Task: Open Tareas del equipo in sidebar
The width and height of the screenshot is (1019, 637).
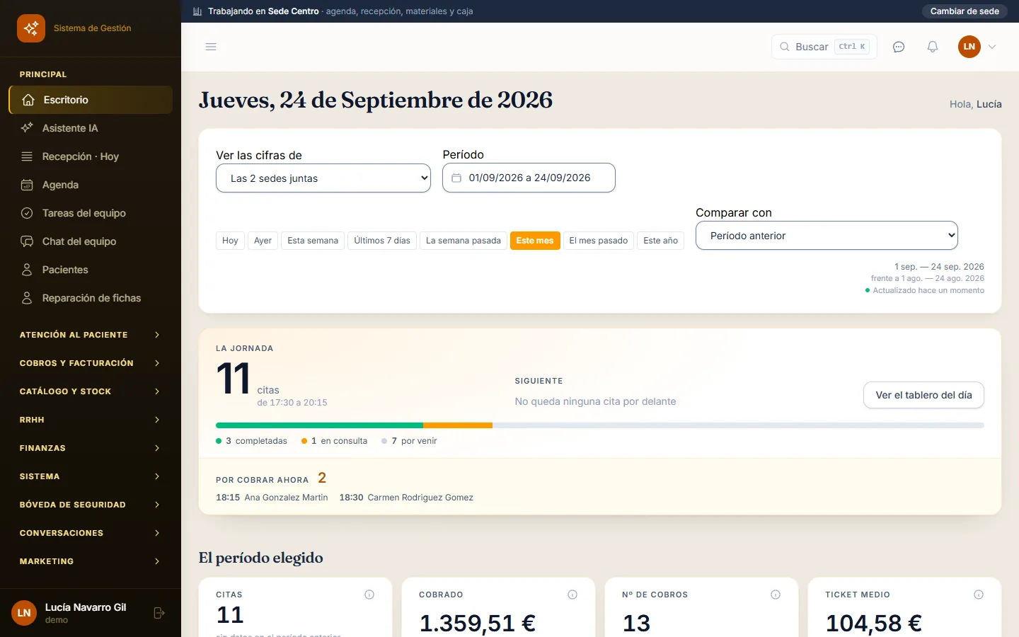Action: point(91,213)
